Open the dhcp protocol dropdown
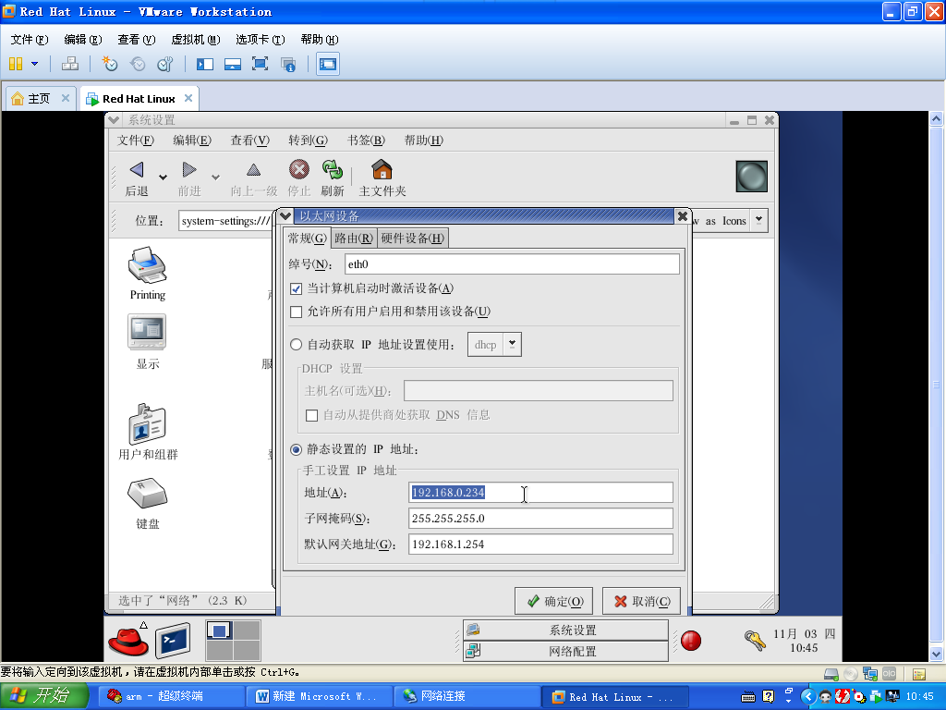The image size is (946, 710). (512, 344)
